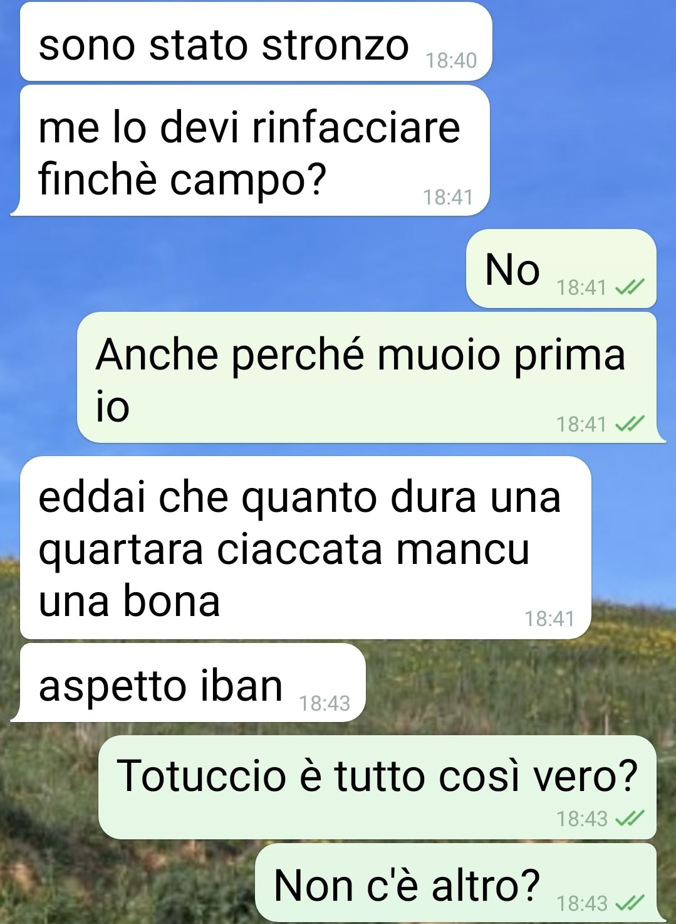Tap the 'No' reply bubble

pos(561,268)
